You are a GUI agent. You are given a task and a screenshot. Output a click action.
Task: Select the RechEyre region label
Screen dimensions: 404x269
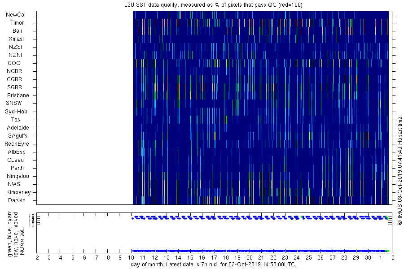[17, 144]
